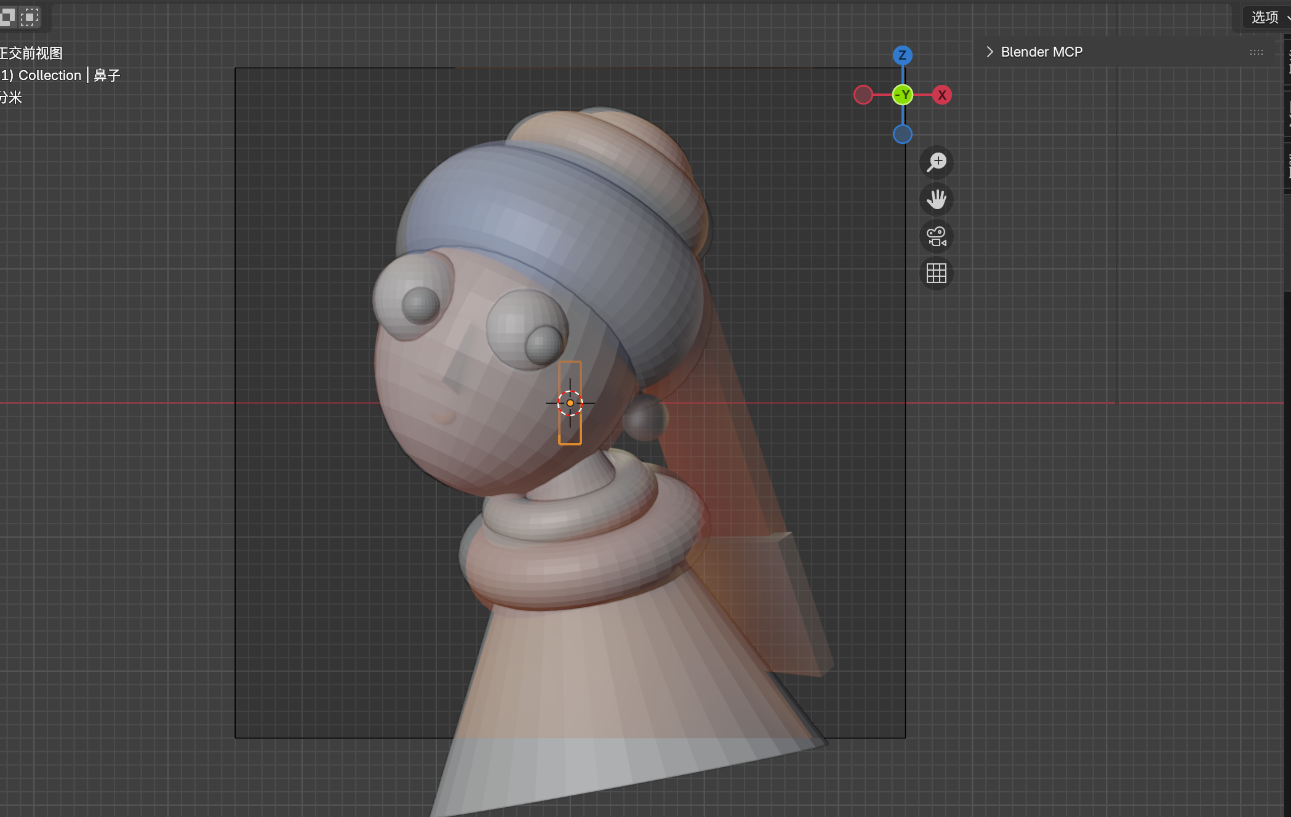
Task: Select the pan (hand) navigation icon
Action: click(936, 199)
